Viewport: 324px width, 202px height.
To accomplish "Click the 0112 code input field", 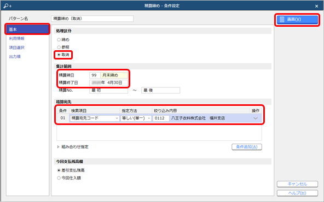I will coord(161,118).
